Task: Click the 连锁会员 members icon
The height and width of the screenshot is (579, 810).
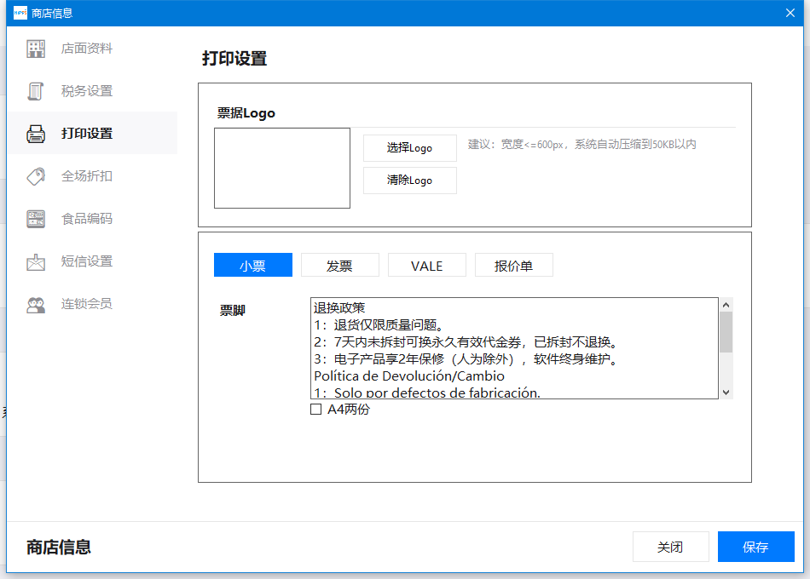Action: point(36,305)
